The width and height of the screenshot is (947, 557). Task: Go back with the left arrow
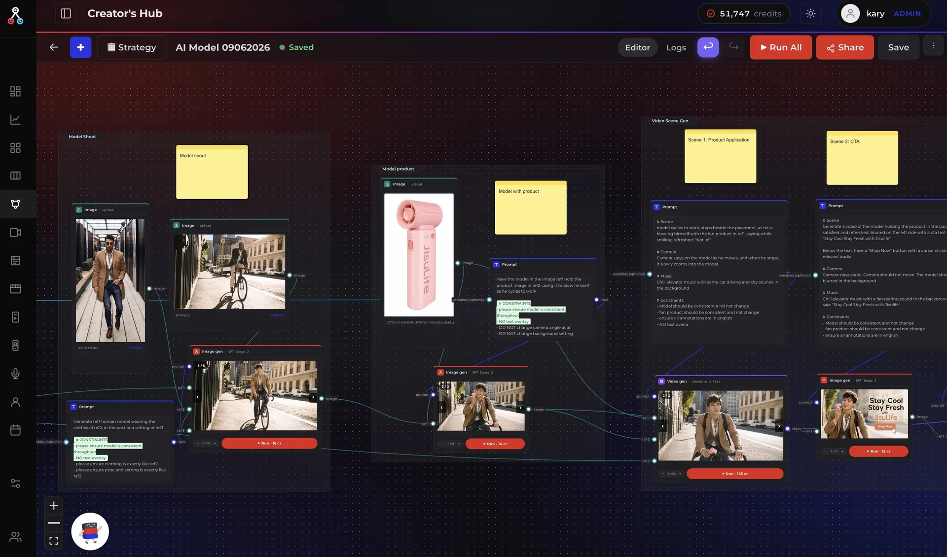click(x=54, y=47)
